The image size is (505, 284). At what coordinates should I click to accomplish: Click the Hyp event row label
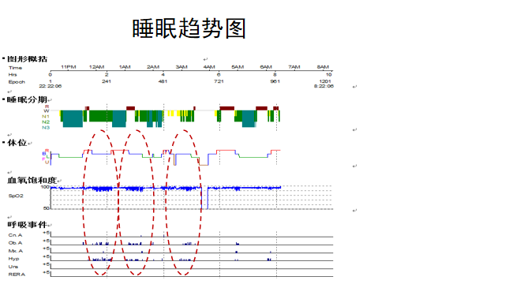click(14, 259)
